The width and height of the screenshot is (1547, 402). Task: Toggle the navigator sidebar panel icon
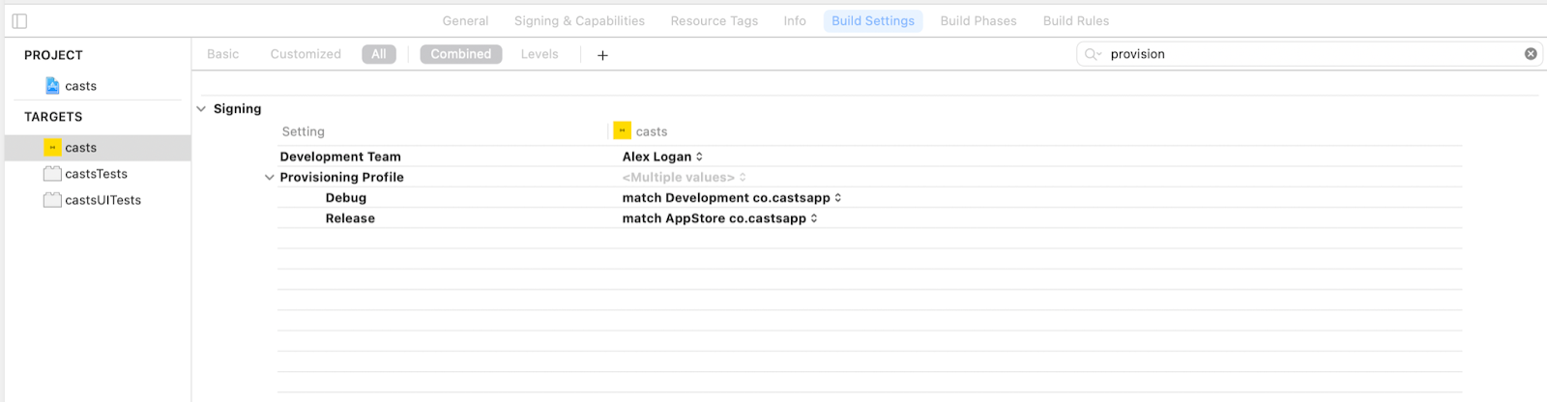point(19,21)
